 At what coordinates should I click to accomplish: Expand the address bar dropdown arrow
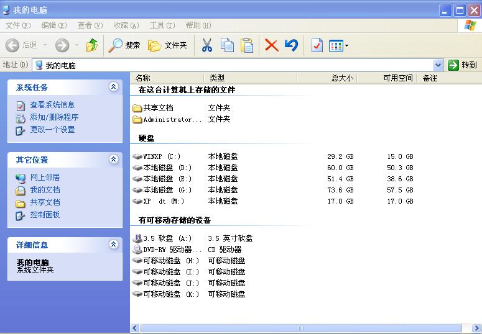[438, 65]
